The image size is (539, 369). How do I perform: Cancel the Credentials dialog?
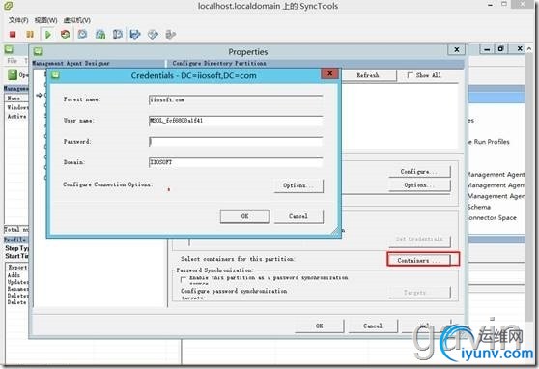(298, 216)
